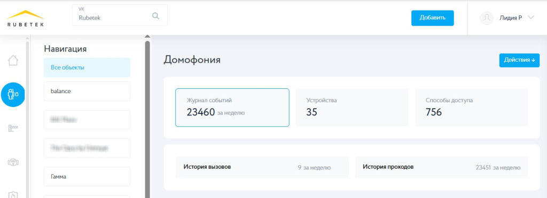The image size is (547, 198).
Task: Select the first blurred object below balance
Action: tap(87, 120)
